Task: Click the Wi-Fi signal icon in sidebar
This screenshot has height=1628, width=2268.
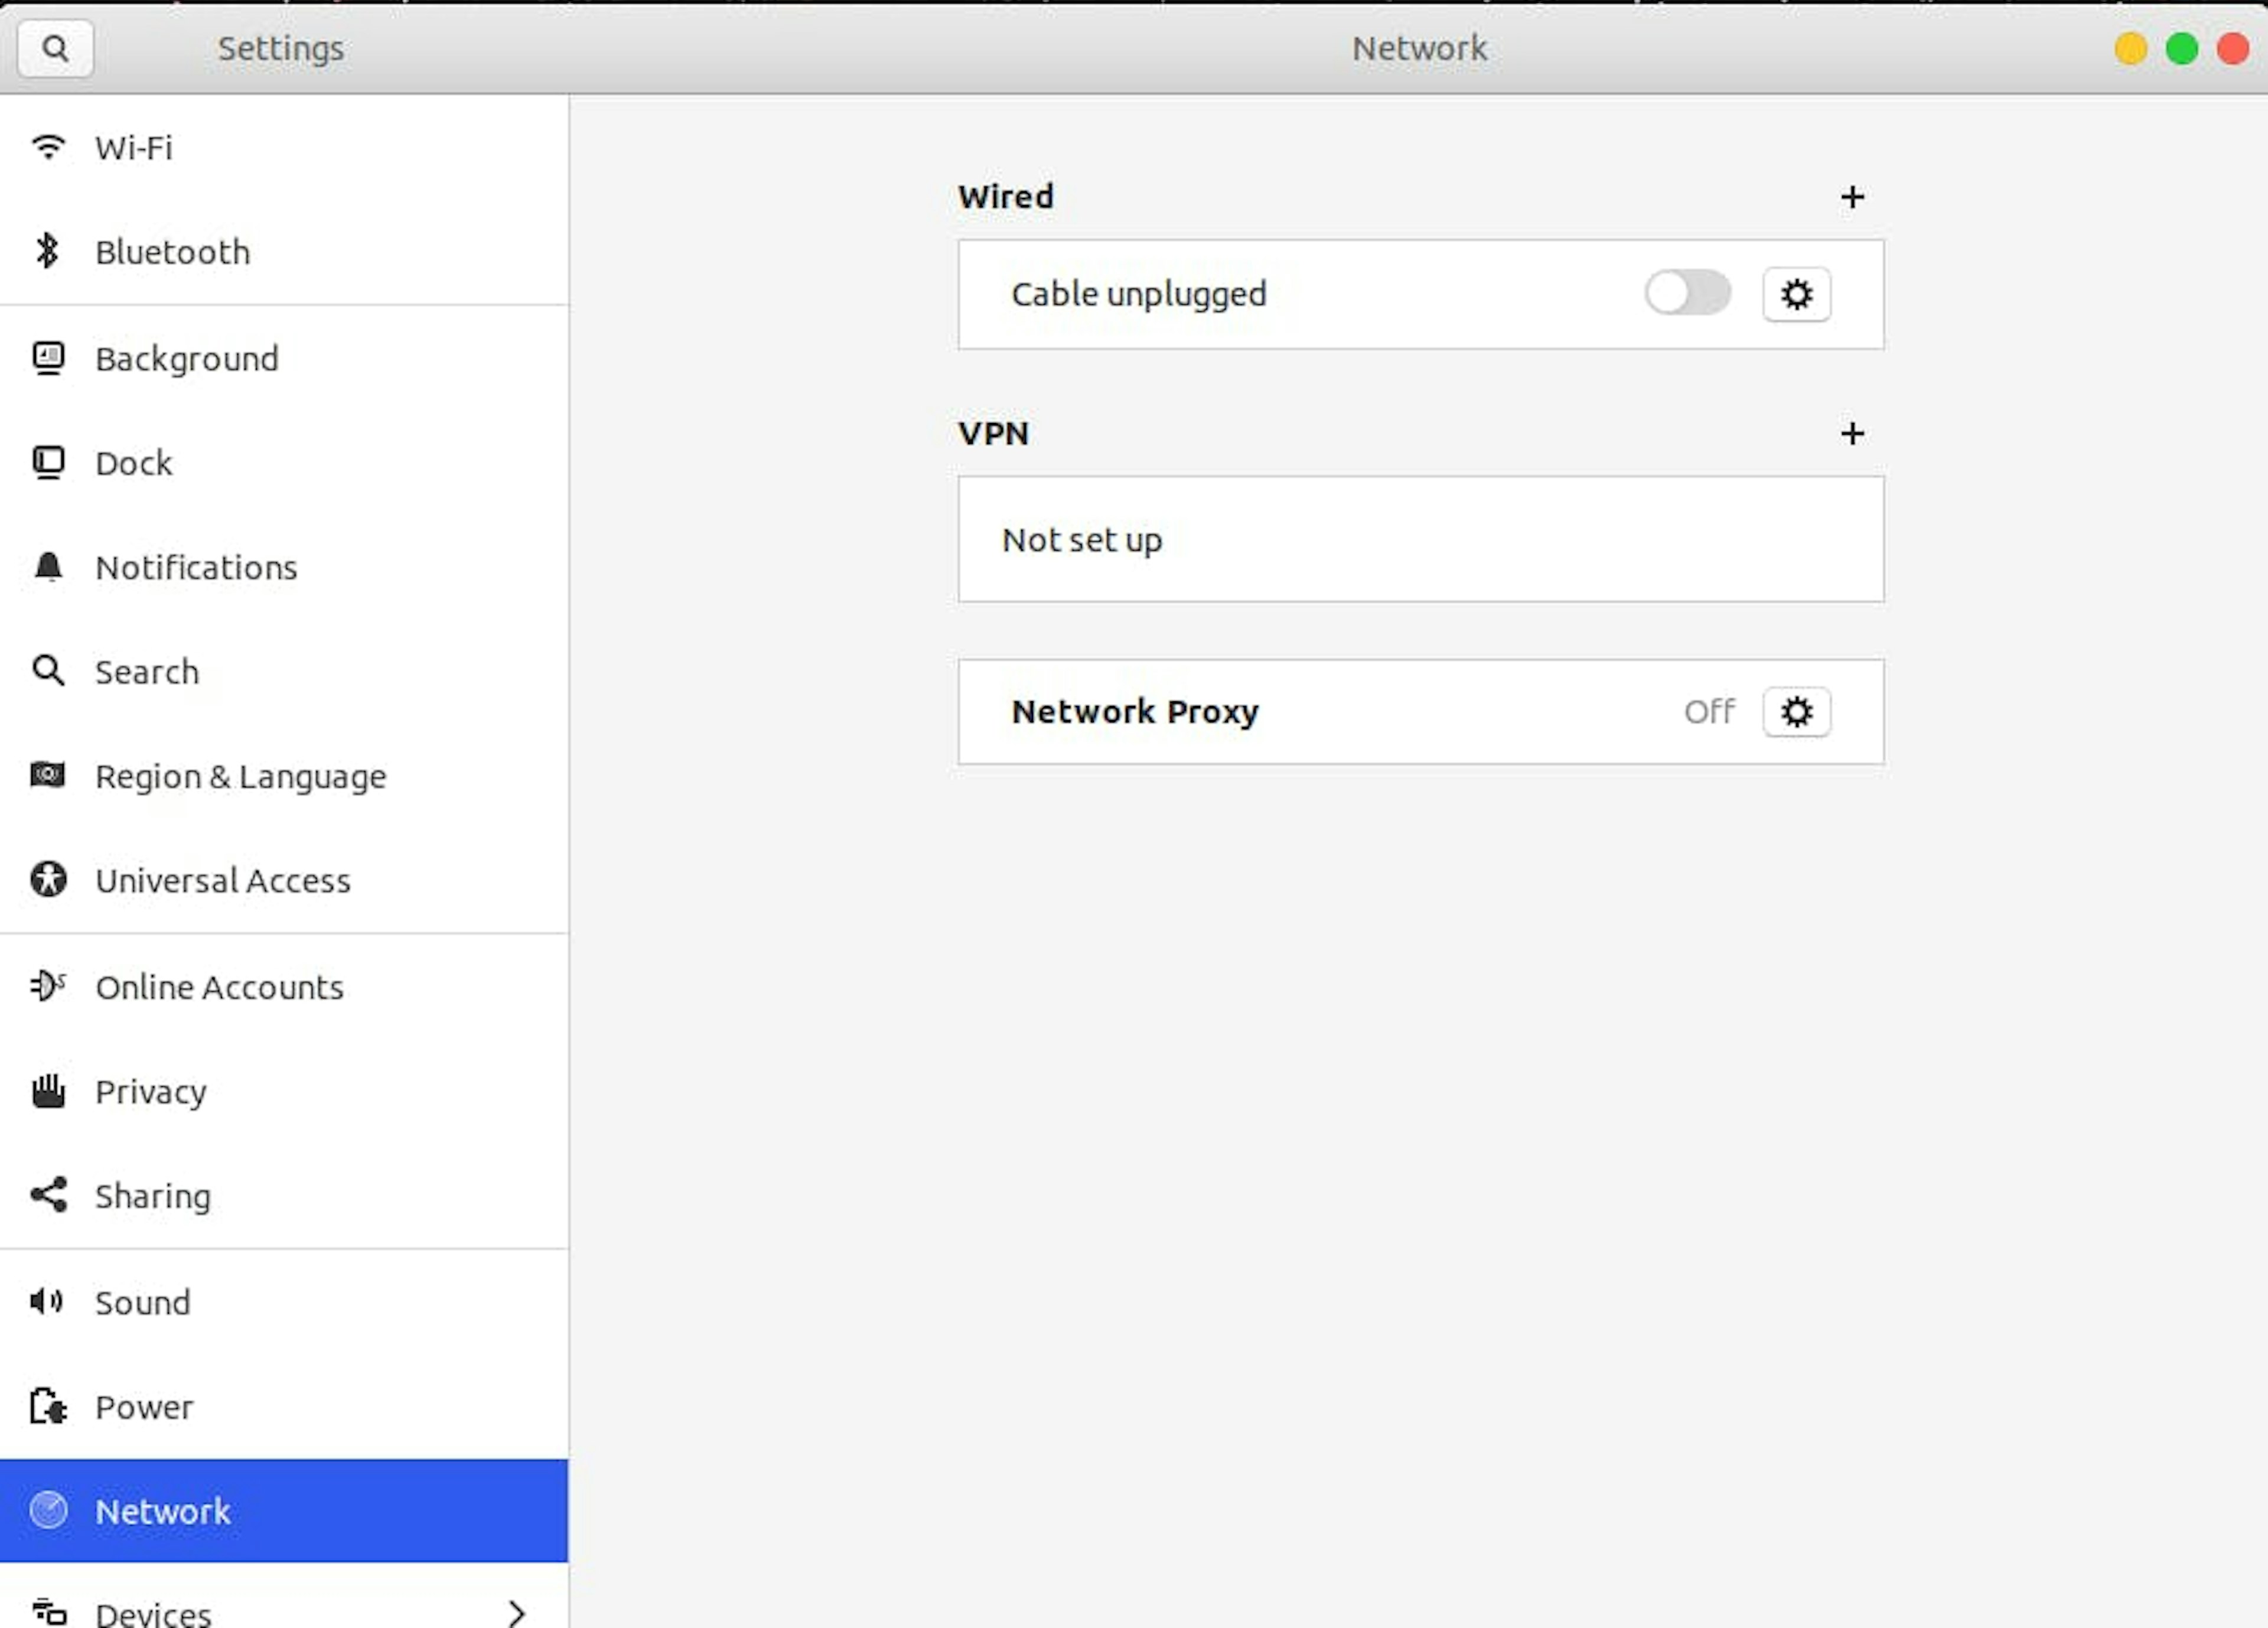Action: click(48, 147)
